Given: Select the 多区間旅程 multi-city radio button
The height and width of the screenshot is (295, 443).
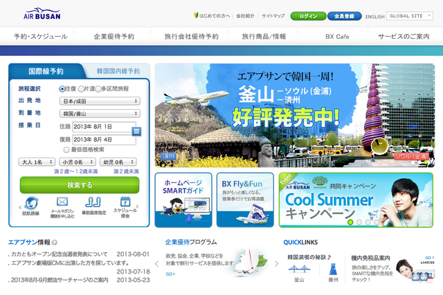Looking at the screenshot, I should 98,89.
